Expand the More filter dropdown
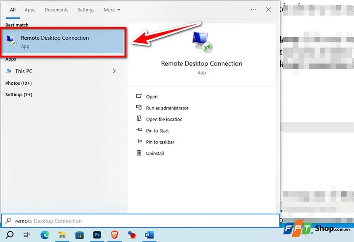The image size is (354, 242). point(112,10)
